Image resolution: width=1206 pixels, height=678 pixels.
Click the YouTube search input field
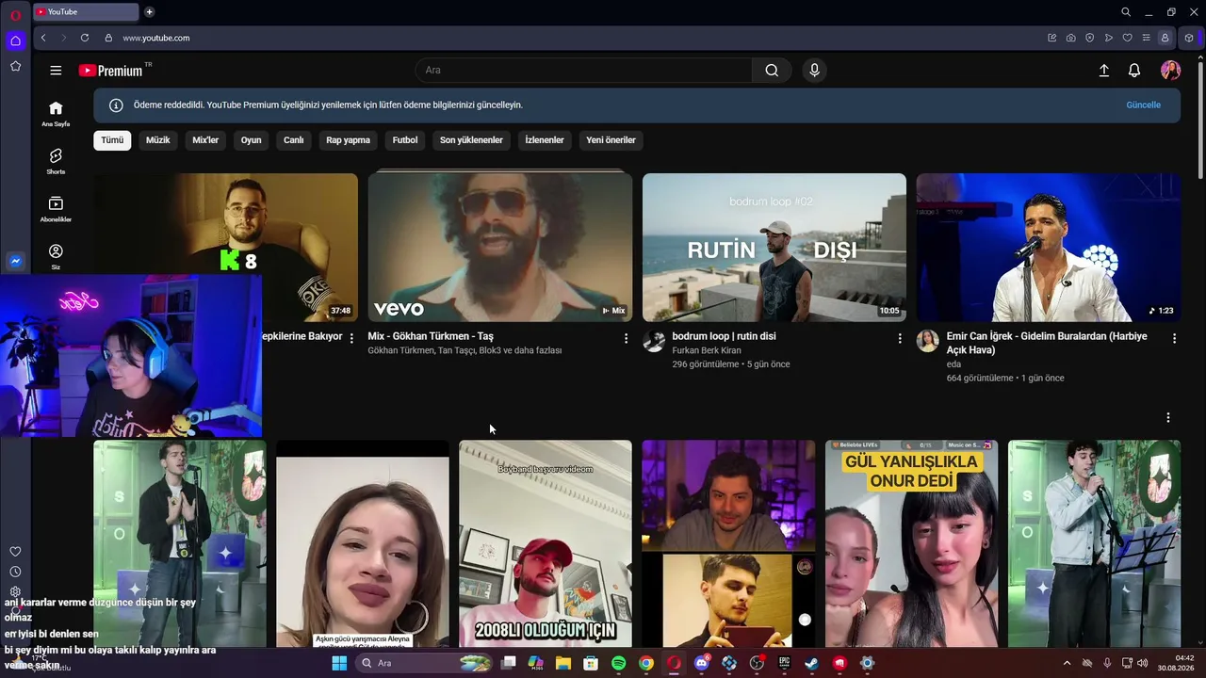584,71
